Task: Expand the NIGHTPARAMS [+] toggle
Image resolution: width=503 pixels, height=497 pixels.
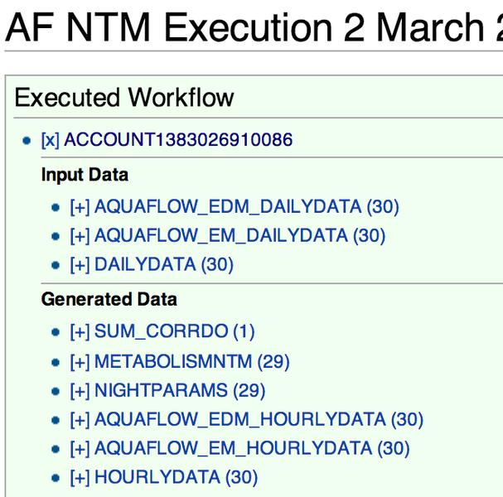Action: [x=80, y=390]
